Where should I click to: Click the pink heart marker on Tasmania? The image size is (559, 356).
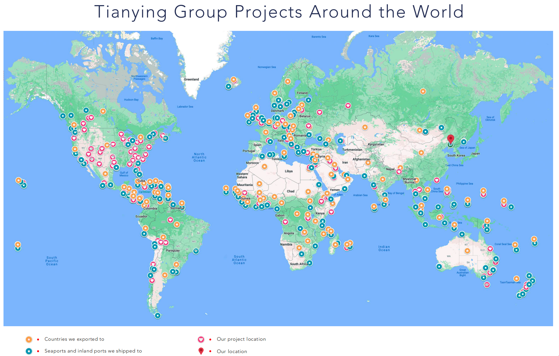pos(487,285)
